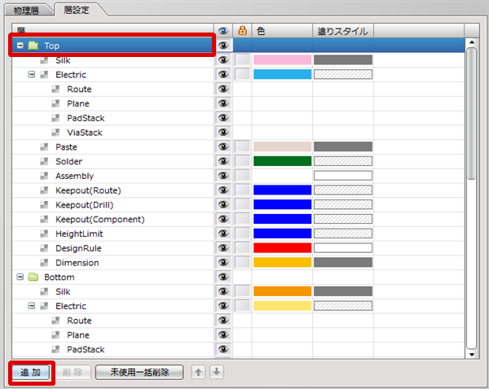
Task: Click the vertical scrollbar down arrow
Action: pyautogui.click(x=471, y=354)
